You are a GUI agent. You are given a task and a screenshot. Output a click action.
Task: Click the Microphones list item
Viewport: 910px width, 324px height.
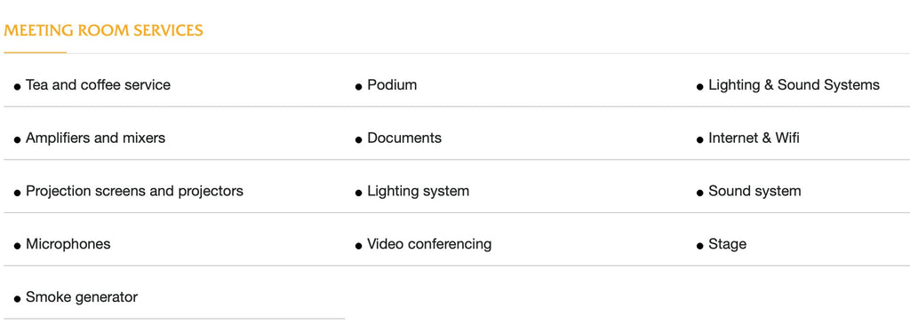point(68,244)
